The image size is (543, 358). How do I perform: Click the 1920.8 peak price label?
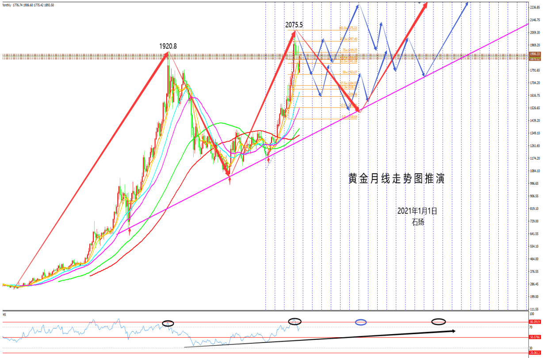[168, 46]
